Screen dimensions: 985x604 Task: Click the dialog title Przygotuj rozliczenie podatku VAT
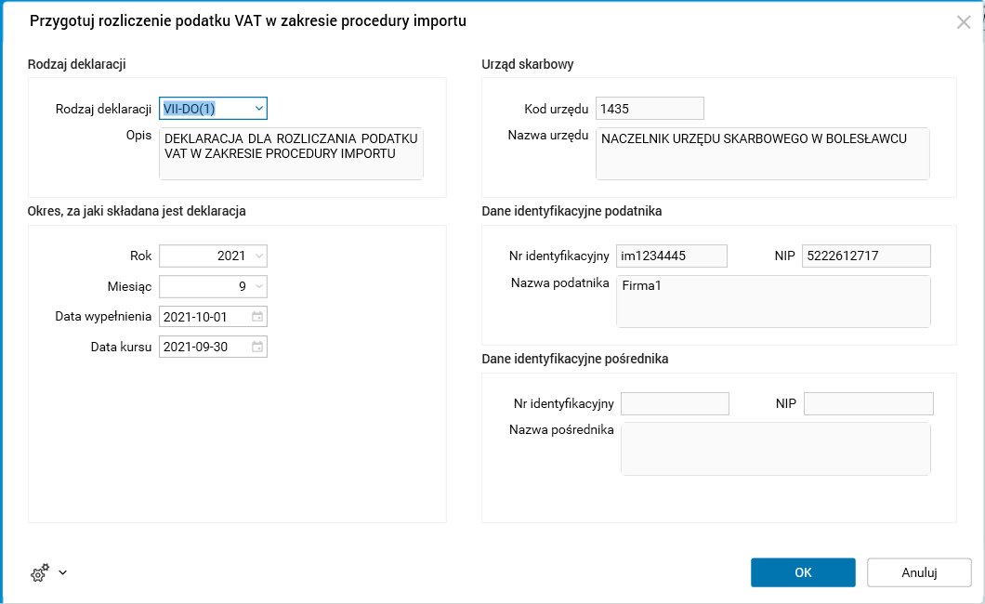click(248, 21)
